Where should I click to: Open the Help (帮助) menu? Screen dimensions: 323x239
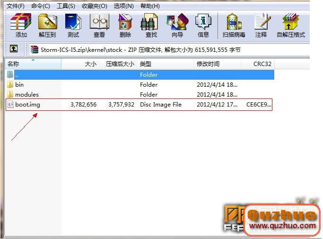tap(150, 6)
